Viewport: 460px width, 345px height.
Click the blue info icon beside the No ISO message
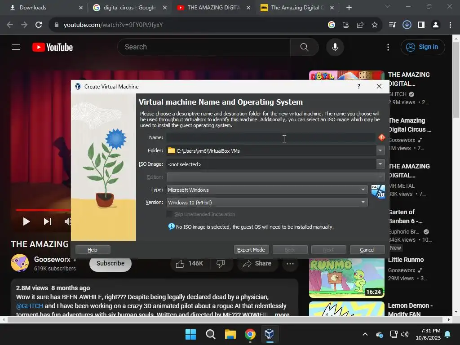[171, 226]
